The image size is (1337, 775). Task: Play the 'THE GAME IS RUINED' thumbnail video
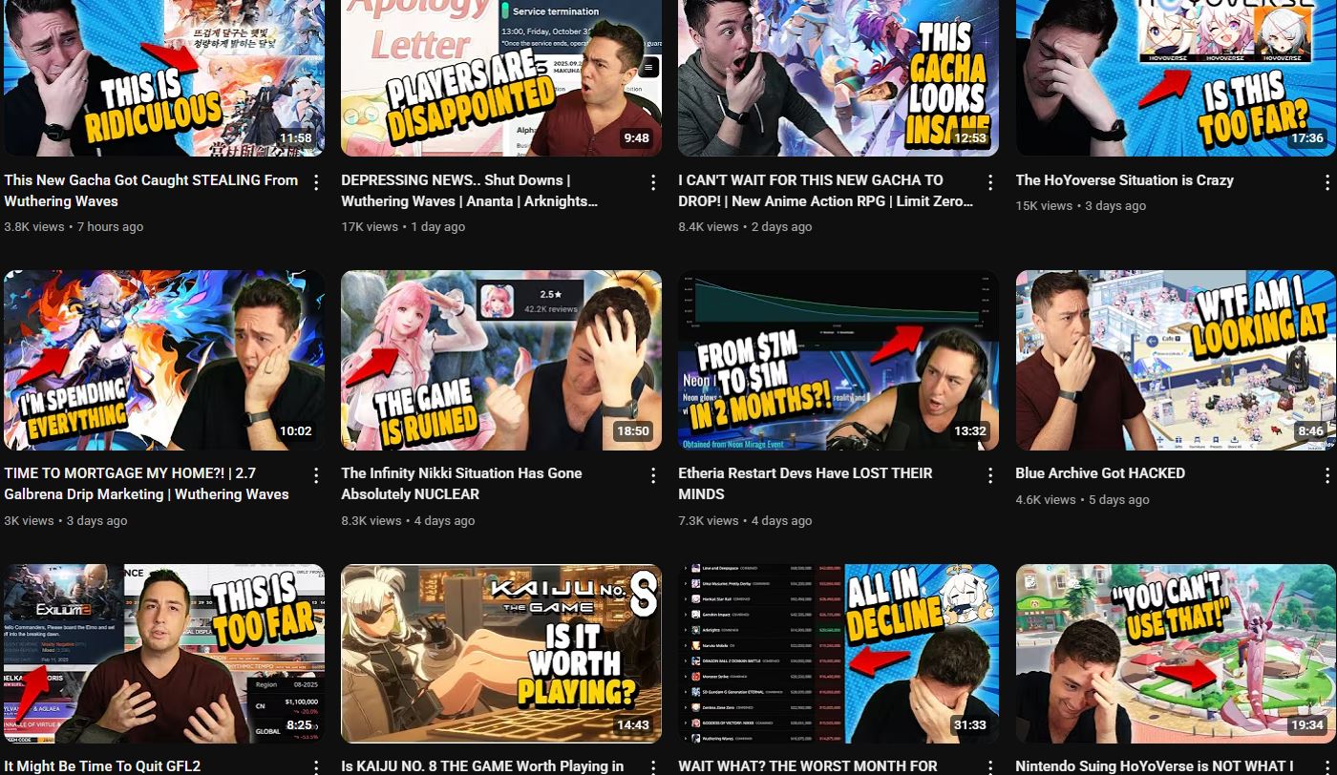(501, 360)
